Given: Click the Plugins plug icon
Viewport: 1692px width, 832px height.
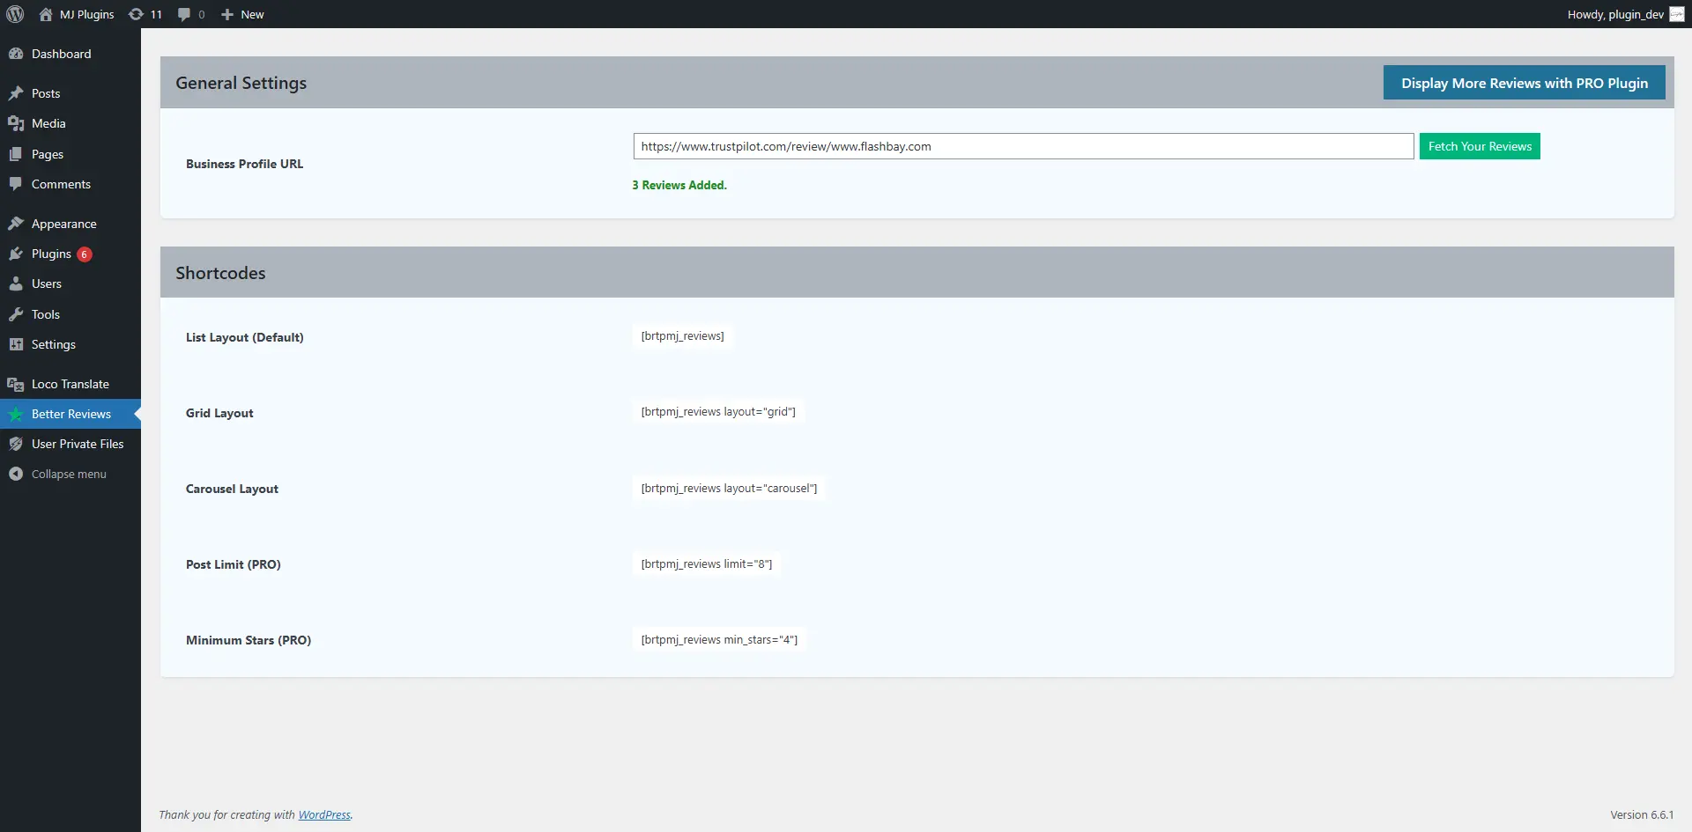Looking at the screenshot, I should [x=16, y=254].
